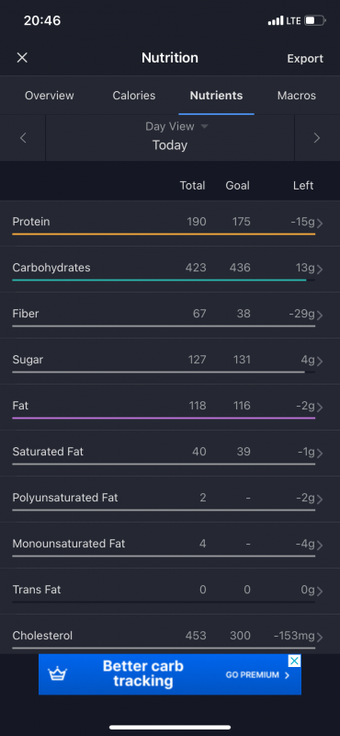The width and height of the screenshot is (340, 736).
Task: Tap GO PREMIUM link in banner
Action: [257, 675]
